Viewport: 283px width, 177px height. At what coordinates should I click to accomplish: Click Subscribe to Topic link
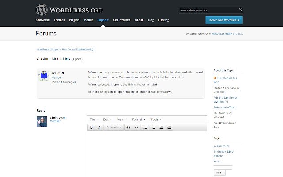tap(225, 108)
